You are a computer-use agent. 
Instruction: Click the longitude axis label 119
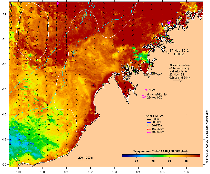tap(18, 172)
